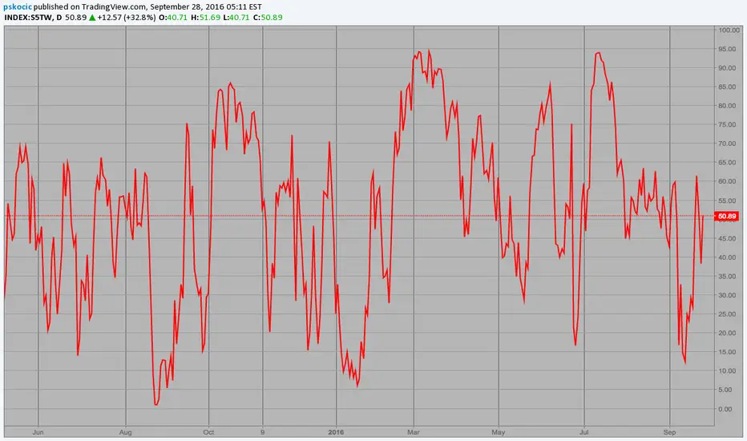Click the +12.57 (+32.8%) change value
747x441 pixels.
click(x=127, y=17)
